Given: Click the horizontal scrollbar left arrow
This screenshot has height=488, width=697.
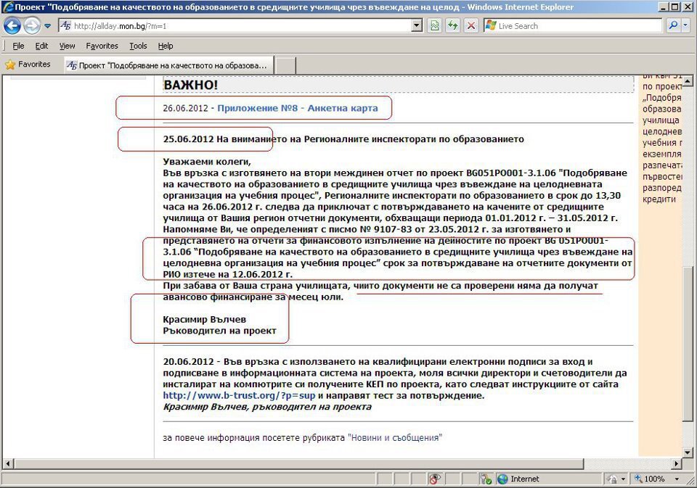Looking at the screenshot, I should tap(7, 463).
